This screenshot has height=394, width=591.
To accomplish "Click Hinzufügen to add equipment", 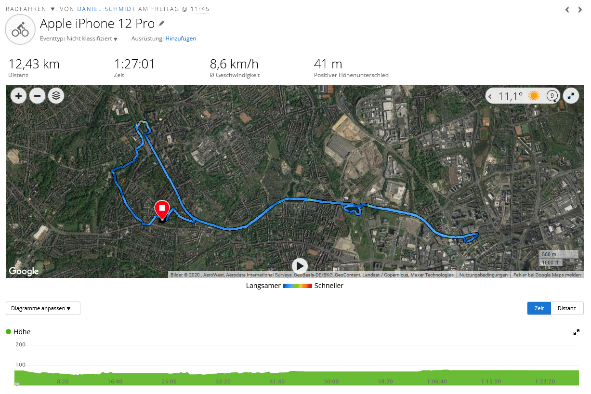I will tap(181, 39).
